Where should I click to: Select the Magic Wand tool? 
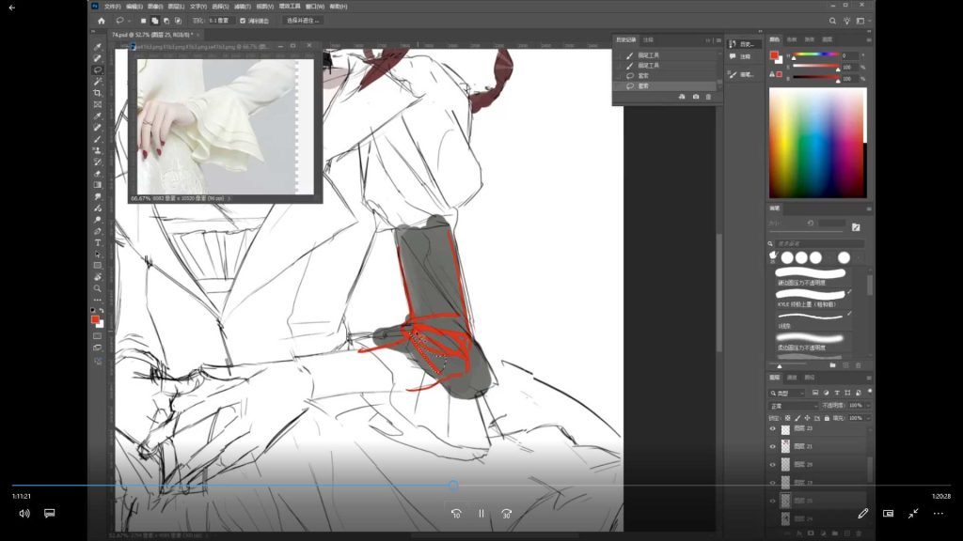click(x=98, y=82)
